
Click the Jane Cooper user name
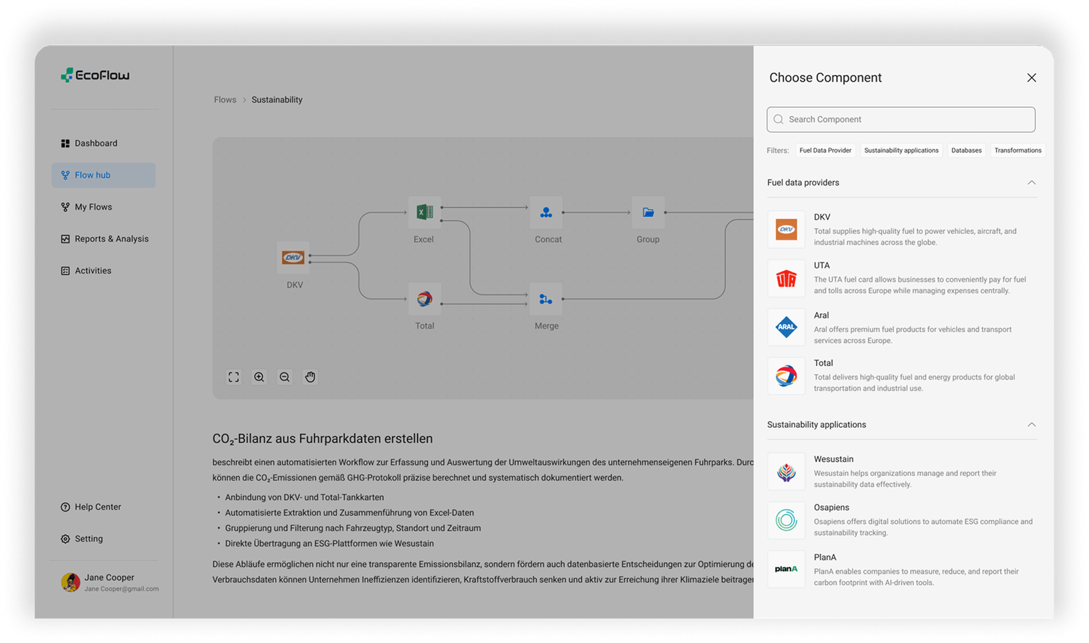[x=109, y=577]
